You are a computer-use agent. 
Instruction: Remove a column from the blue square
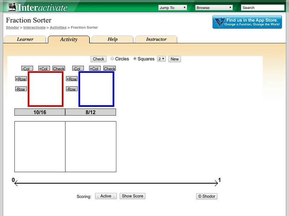tap(78, 68)
